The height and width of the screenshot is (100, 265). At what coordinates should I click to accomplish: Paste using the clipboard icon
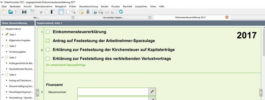coord(53,12)
